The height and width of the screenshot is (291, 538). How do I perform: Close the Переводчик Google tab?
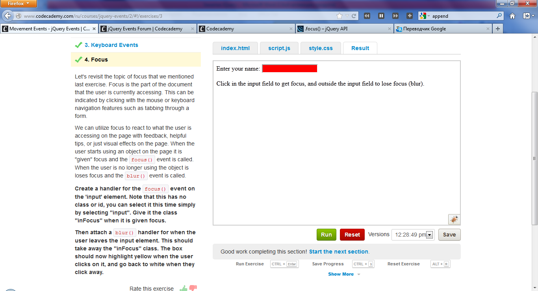[488, 29]
